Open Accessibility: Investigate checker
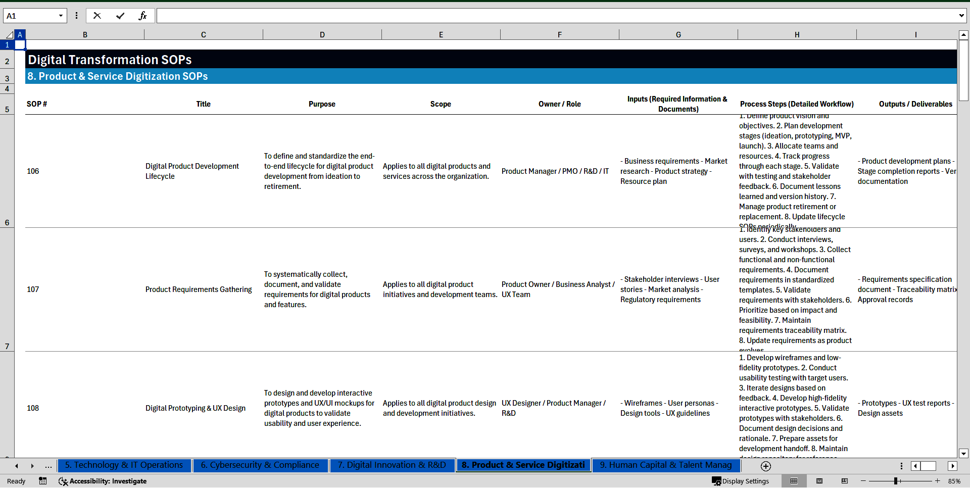This screenshot has height=488, width=970. 103,481
